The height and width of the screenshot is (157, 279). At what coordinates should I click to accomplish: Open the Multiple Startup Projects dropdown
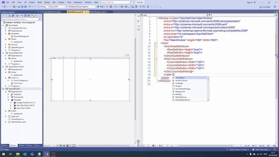[x=82, y=7]
